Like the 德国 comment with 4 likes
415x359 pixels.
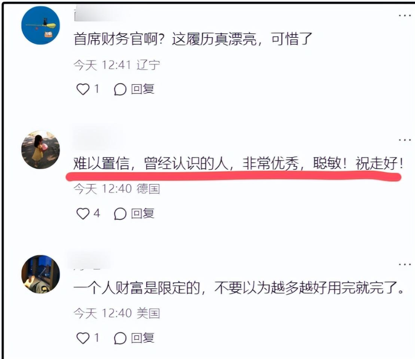click(x=83, y=214)
